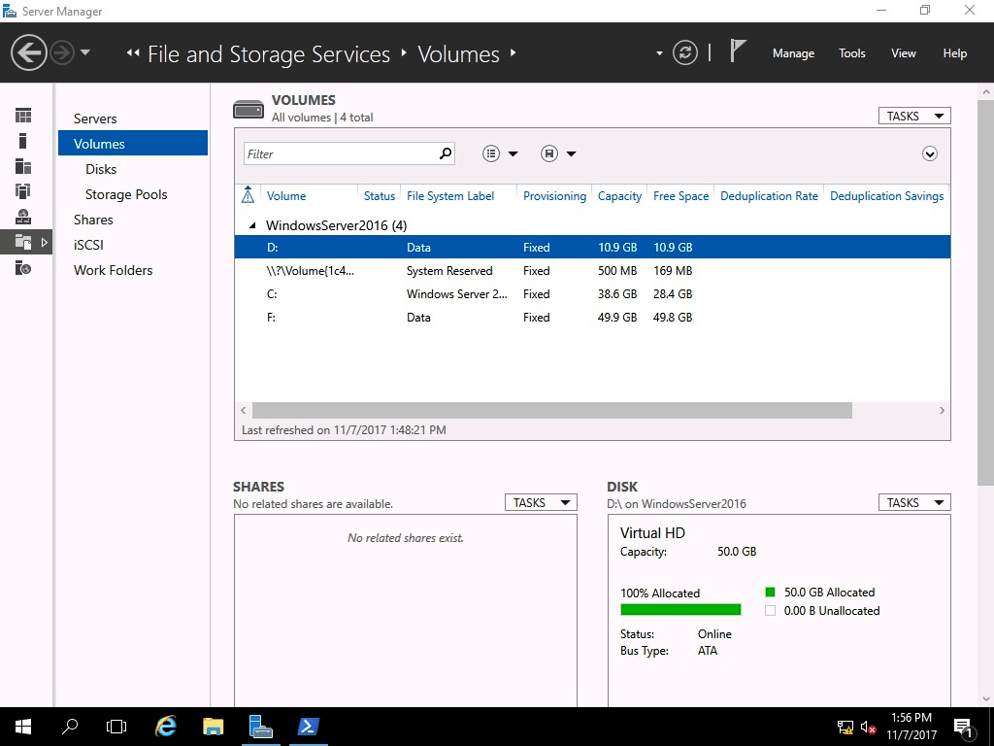Click the magnifier icon in the Filter box
Screen dimensions: 994x746
(x=445, y=153)
